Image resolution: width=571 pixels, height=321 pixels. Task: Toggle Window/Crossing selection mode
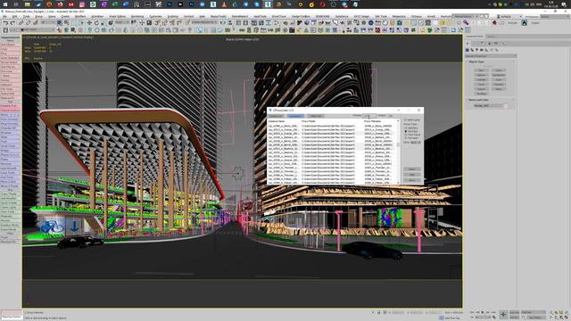81,22
